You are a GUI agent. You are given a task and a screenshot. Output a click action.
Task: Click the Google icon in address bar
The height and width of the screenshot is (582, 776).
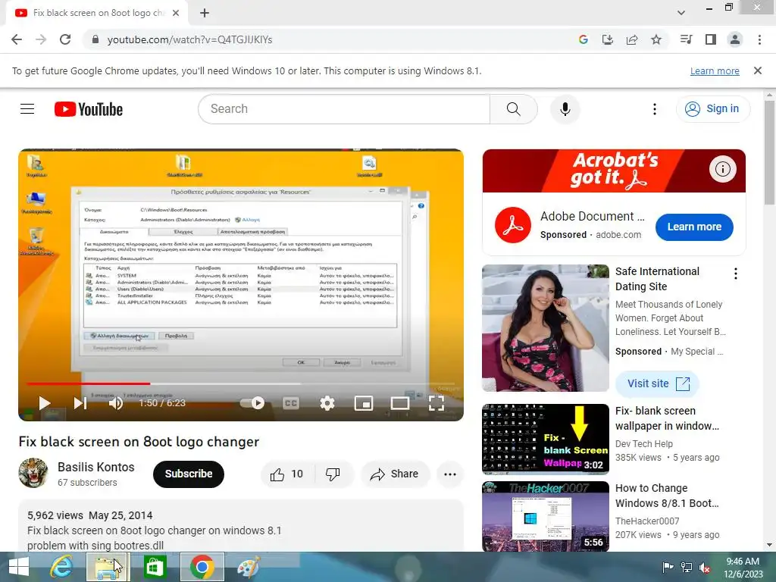coord(584,39)
